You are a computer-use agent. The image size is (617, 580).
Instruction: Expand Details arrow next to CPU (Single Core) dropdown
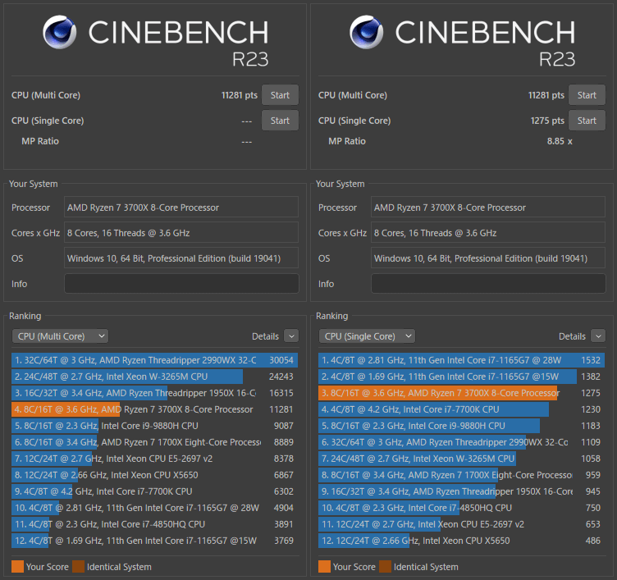[x=597, y=336]
